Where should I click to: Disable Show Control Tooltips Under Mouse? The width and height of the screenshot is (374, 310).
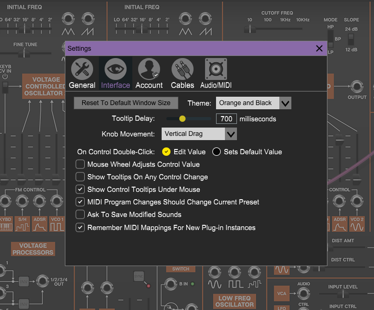pos(80,189)
